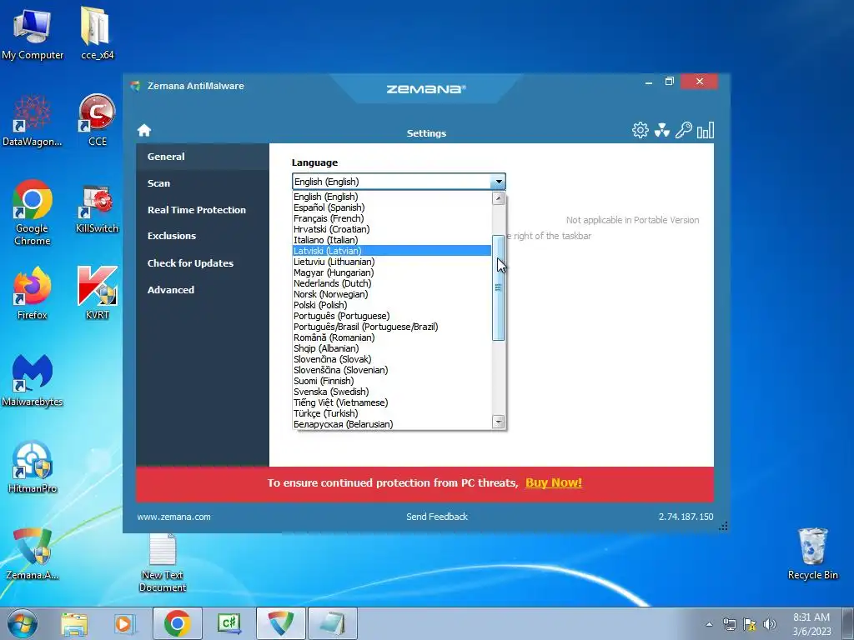The width and height of the screenshot is (854, 640).
Task: Click the Buy Now! link
Action: [554, 482]
